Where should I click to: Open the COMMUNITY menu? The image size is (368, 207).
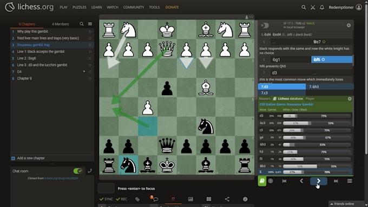[x=134, y=7]
